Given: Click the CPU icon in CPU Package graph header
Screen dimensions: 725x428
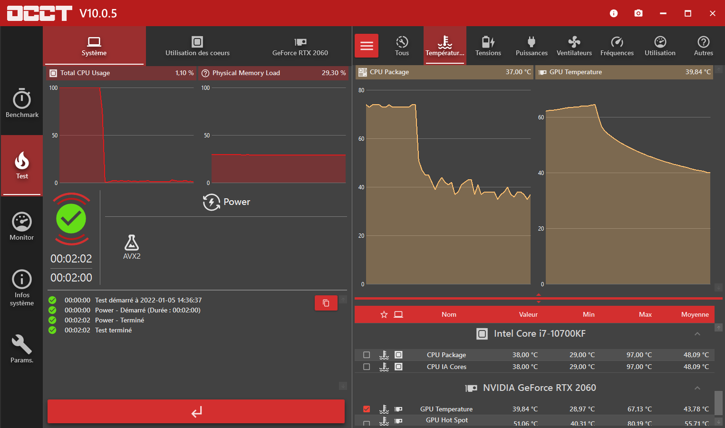Looking at the screenshot, I should point(363,72).
